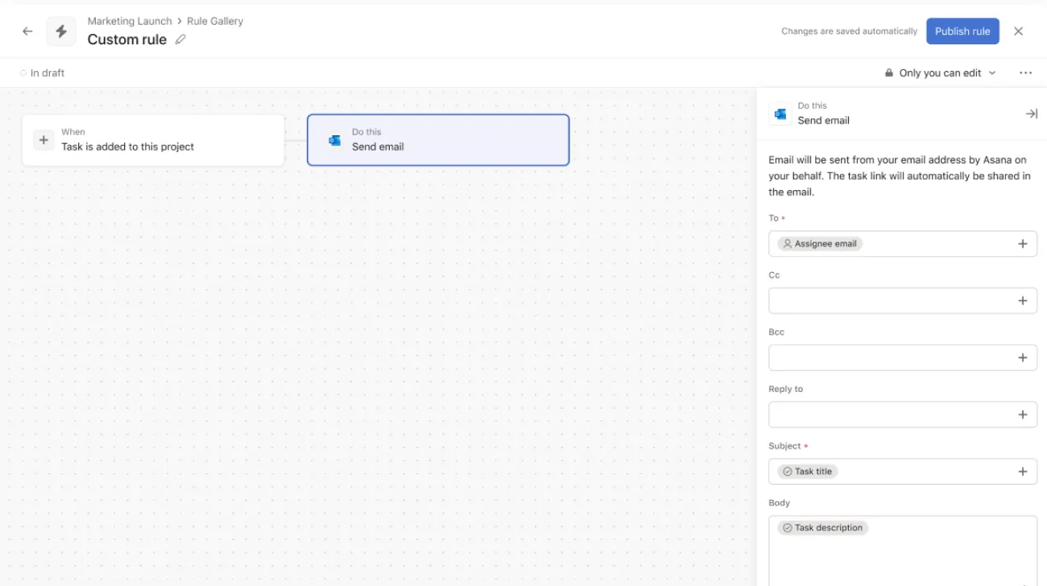Click the plus icon beside the Bcc field
This screenshot has height=586, width=1047.
pos(1023,357)
